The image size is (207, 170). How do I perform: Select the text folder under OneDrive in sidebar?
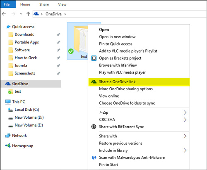[x=18, y=91]
